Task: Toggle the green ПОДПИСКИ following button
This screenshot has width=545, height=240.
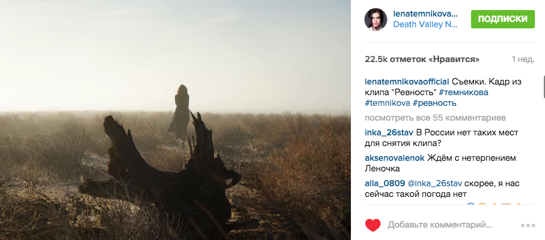Action: pos(502,19)
